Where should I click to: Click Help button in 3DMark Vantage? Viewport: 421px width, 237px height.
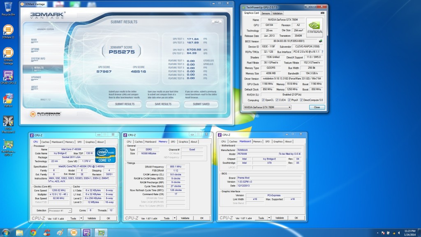pos(217,22)
